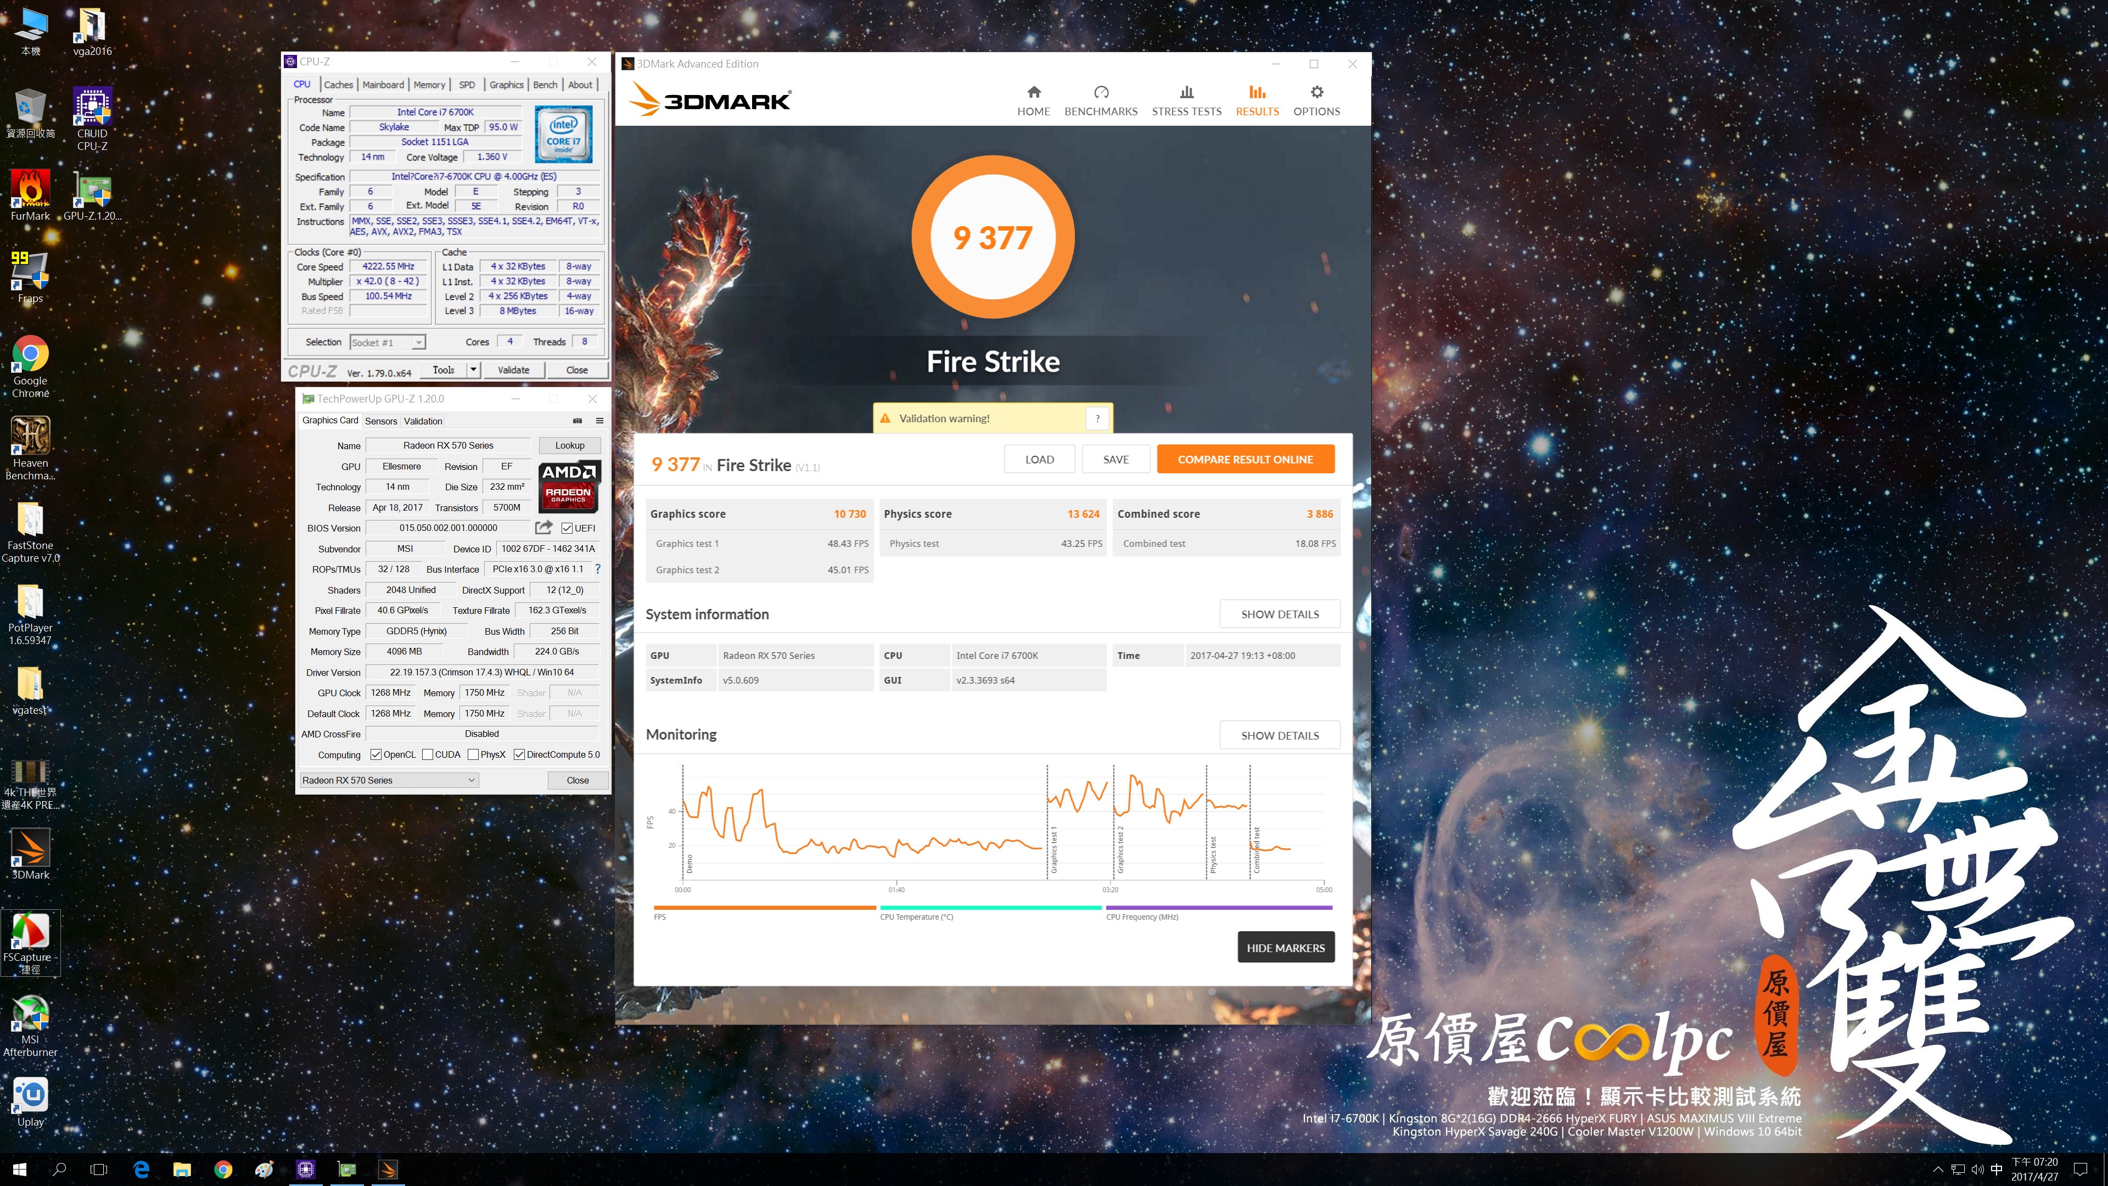
Task: Launch CPUID CPU-Z desktop shortcut
Action: [x=92, y=119]
